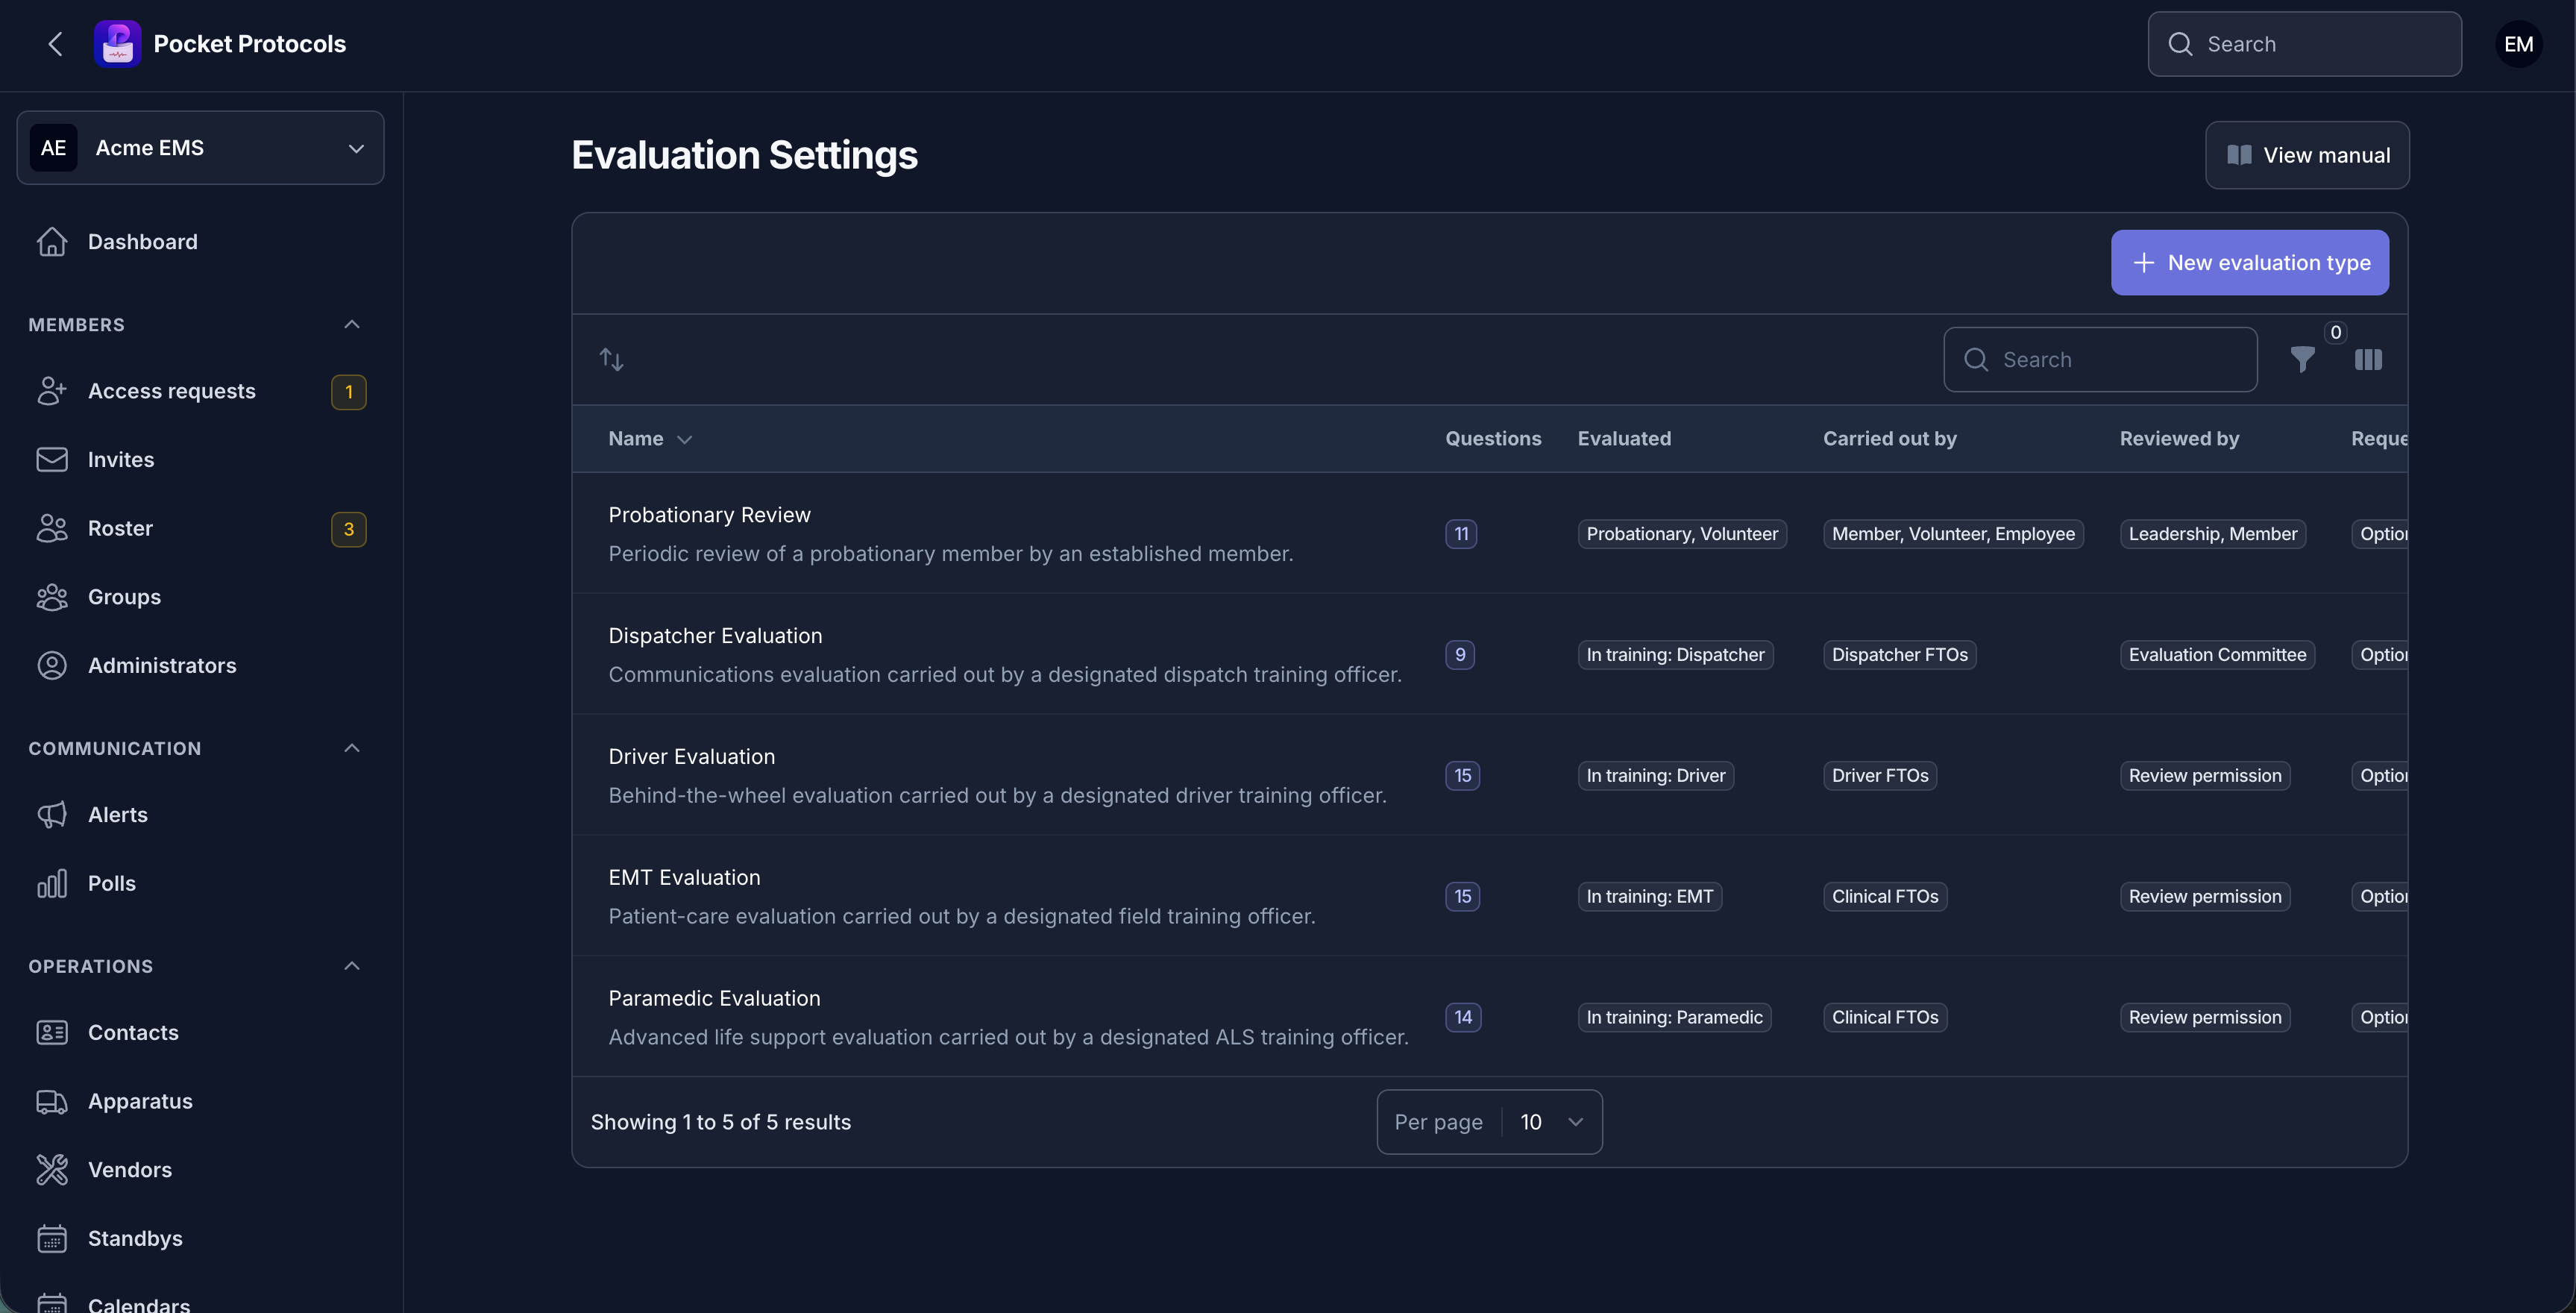Focus the top global Search field
This screenshot has width=2576, height=1313.
click(2304, 44)
